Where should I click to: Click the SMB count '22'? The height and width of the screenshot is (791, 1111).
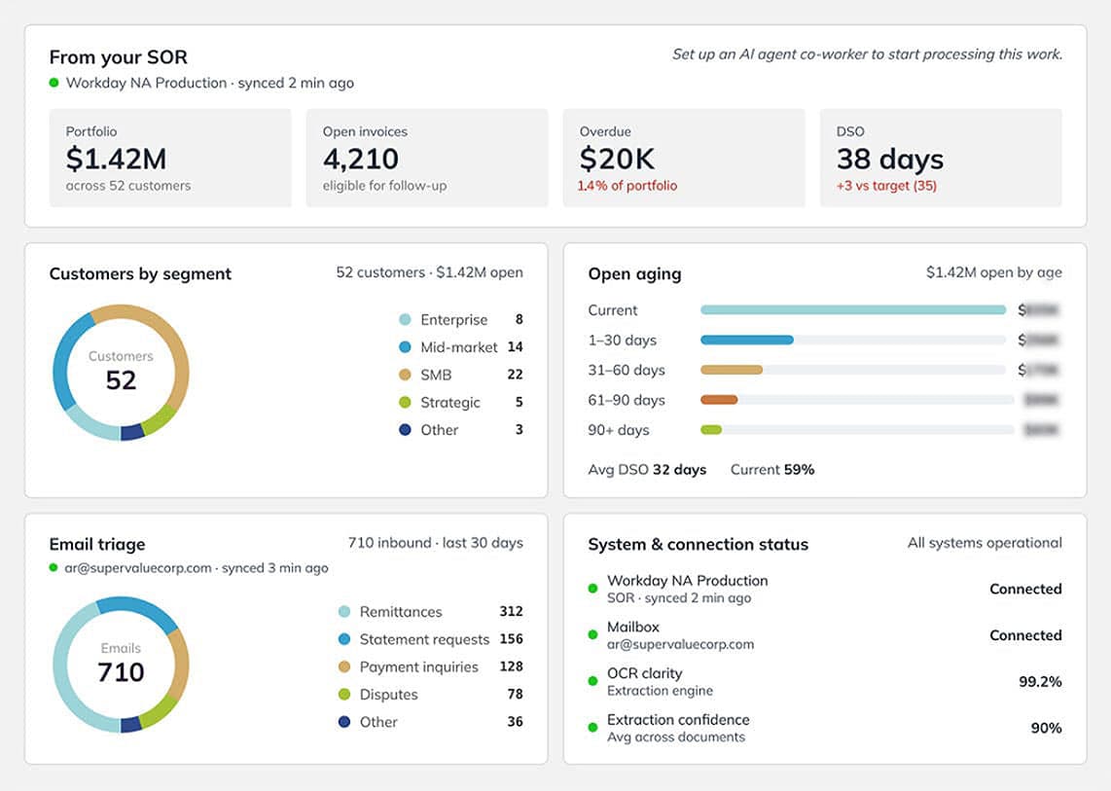[515, 375]
